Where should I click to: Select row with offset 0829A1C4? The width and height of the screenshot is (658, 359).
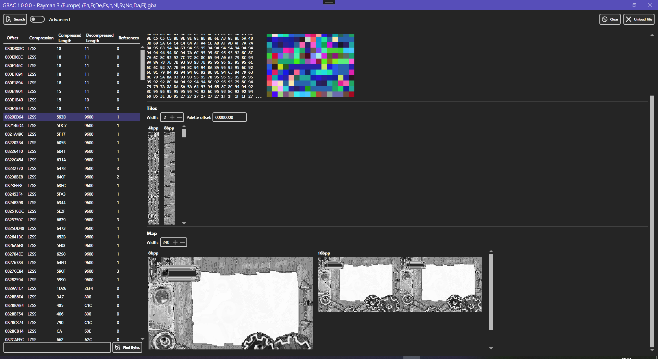point(72,288)
